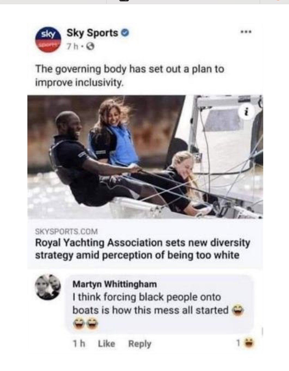
Task: View the laughing reaction count on comment
Action: (245, 343)
